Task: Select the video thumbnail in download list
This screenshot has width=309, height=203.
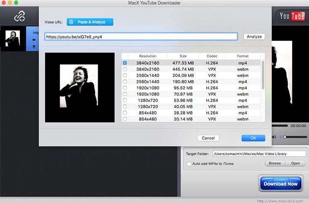Action: pos(12,38)
